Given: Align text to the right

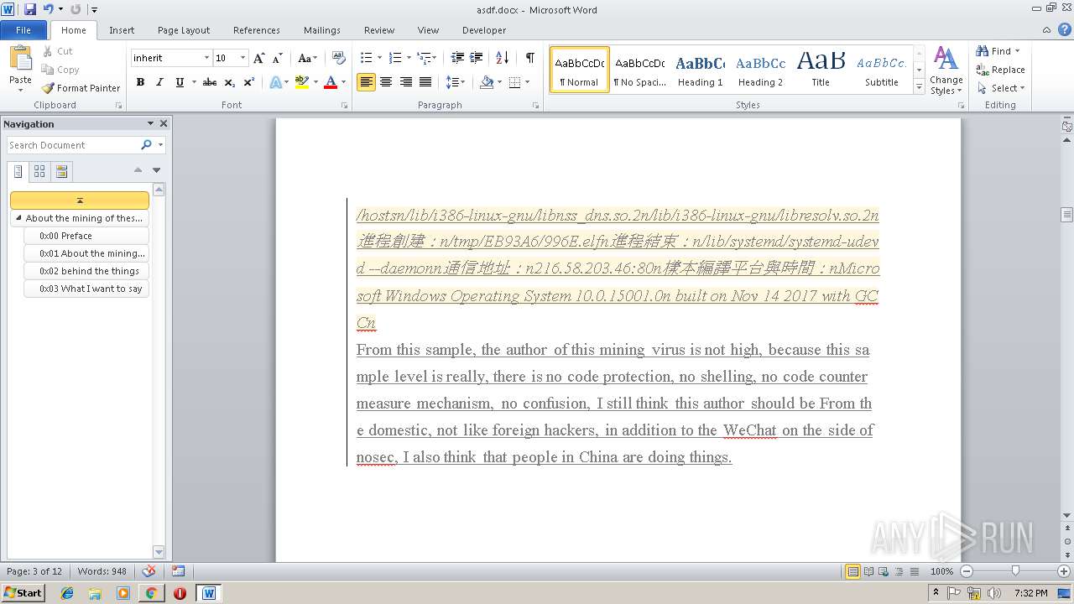Looking at the screenshot, I should (x=405, y=82).
